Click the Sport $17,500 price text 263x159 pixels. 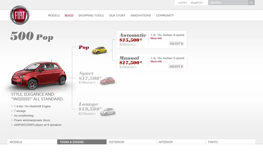point(90,78)
